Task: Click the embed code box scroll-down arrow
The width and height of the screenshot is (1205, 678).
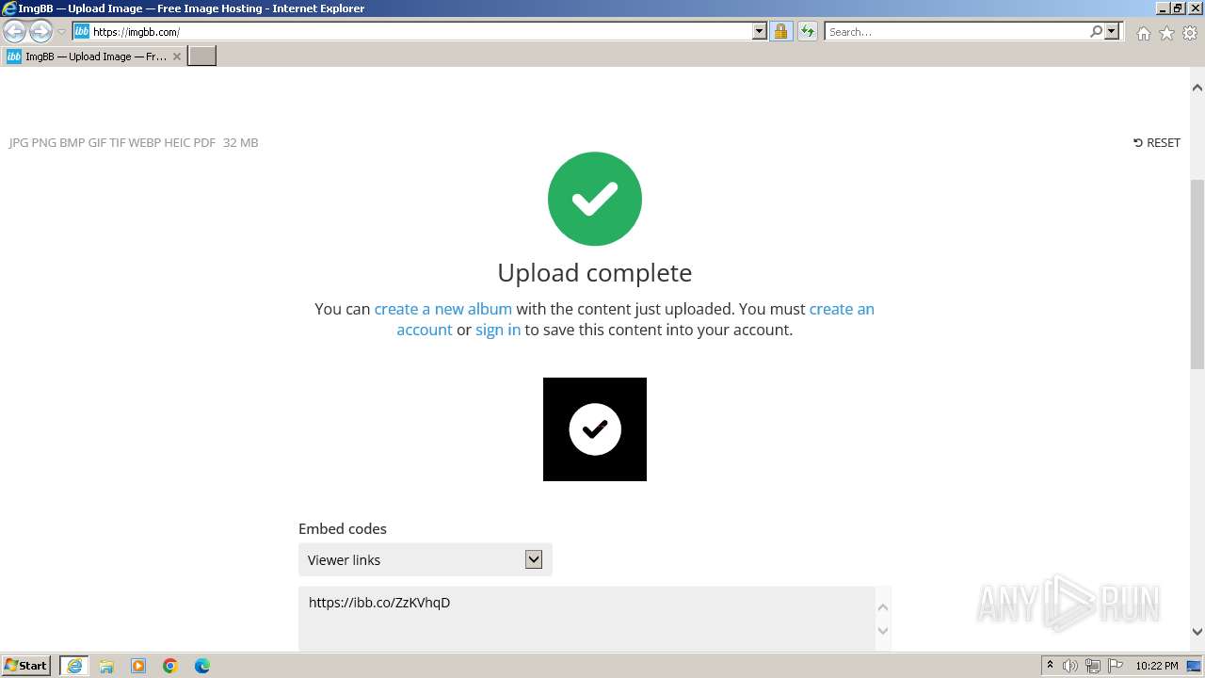Action: coord(883,631)
